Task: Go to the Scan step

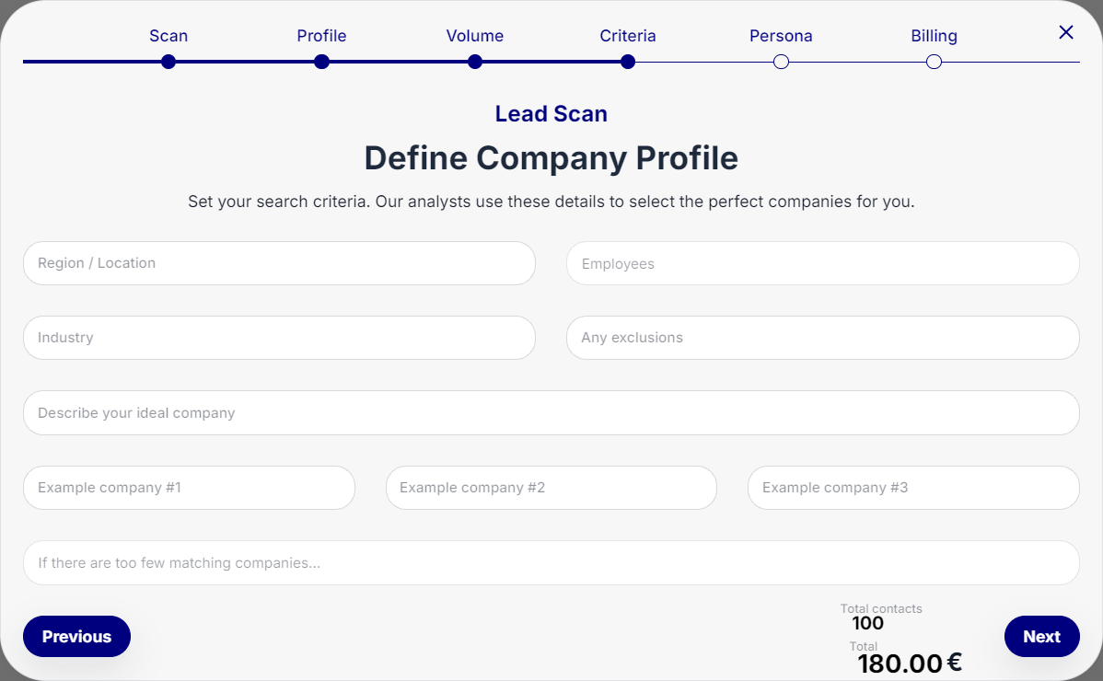Action: click(x=168, y=36)
